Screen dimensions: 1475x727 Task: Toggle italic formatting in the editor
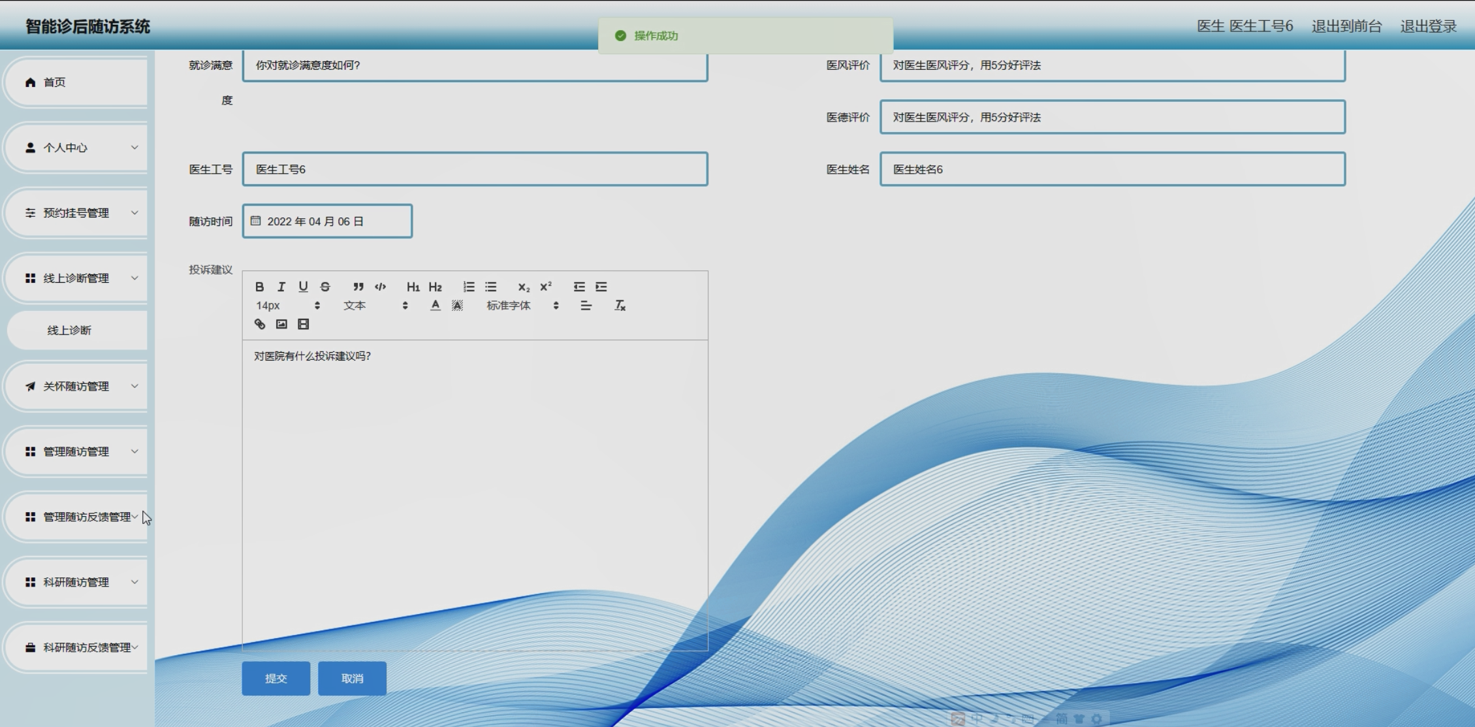[x=281, y=287]
